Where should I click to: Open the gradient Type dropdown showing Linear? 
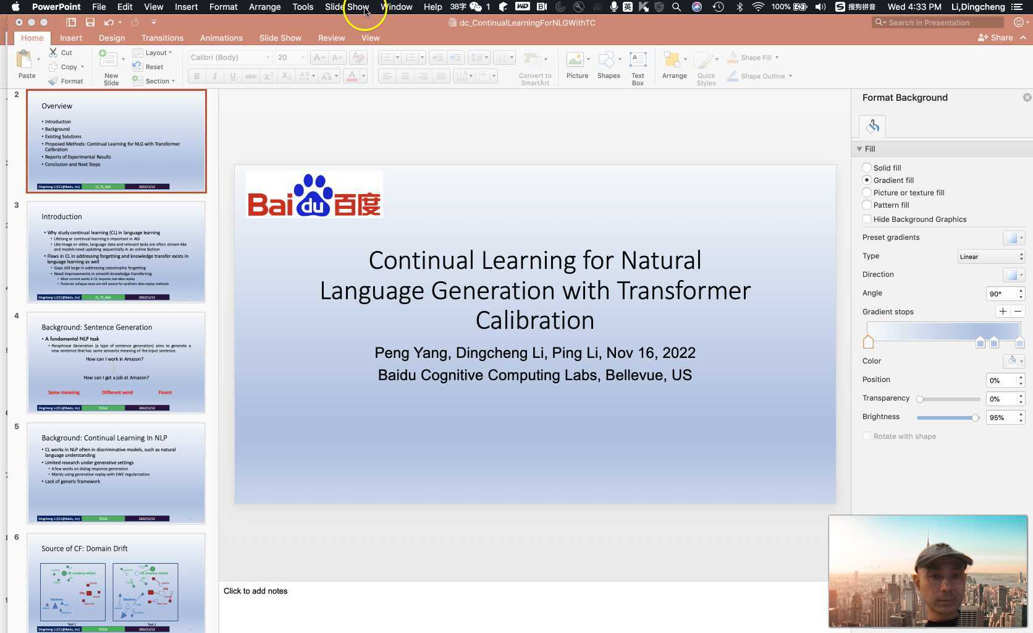tap(990, 256)
